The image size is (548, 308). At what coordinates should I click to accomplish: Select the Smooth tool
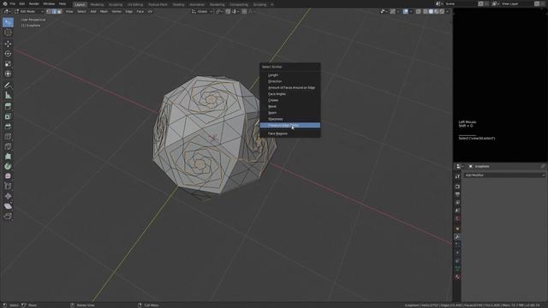(x=8, y=176)
